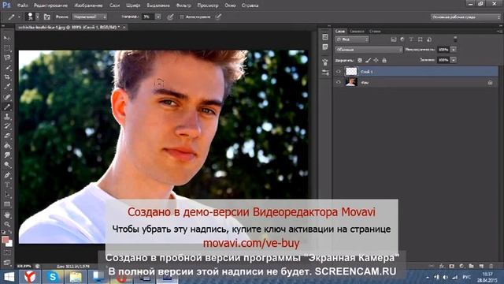Lock image pixels of layer
The image size is (504, 284).
(368, 60)
